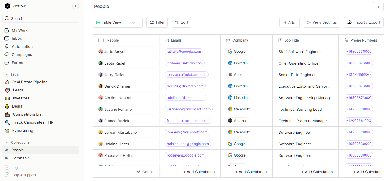
Task: Click the Fundraising list icon
Action: click(x=7, y=130)
